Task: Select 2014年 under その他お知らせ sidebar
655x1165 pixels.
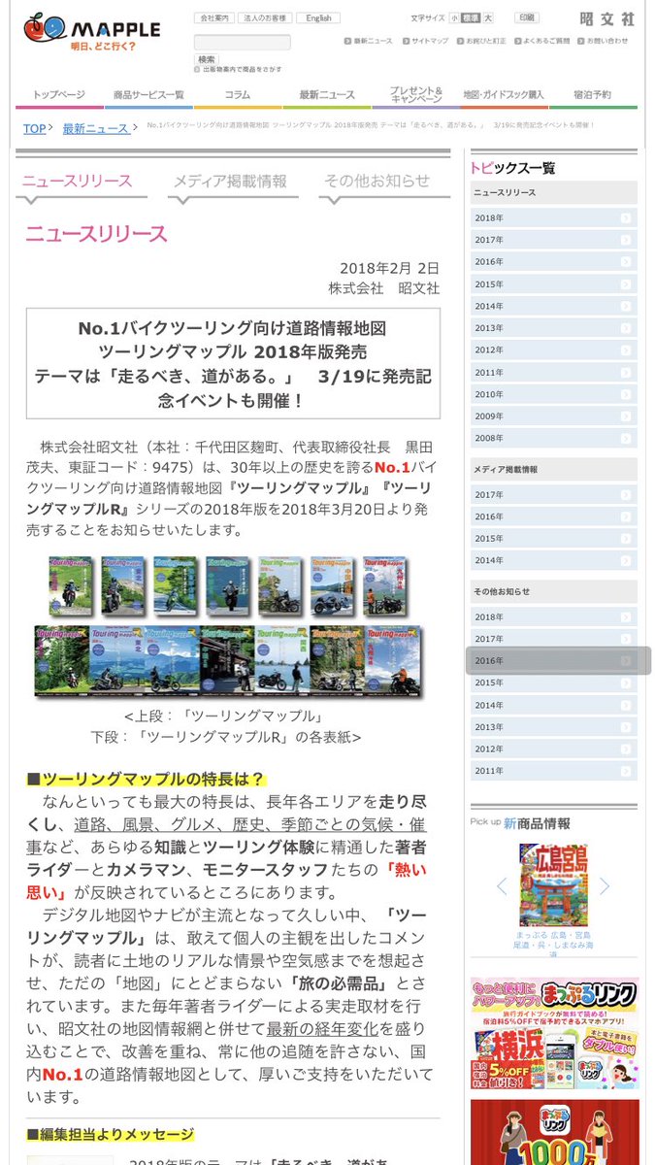Action: (x=554, y=706)
